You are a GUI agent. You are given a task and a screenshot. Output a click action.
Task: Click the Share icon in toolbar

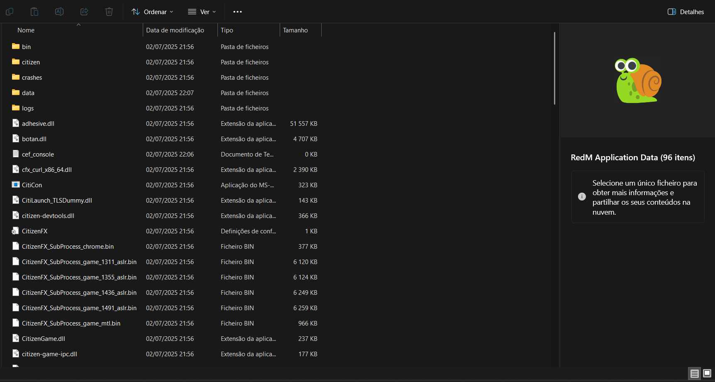[84, 12]
